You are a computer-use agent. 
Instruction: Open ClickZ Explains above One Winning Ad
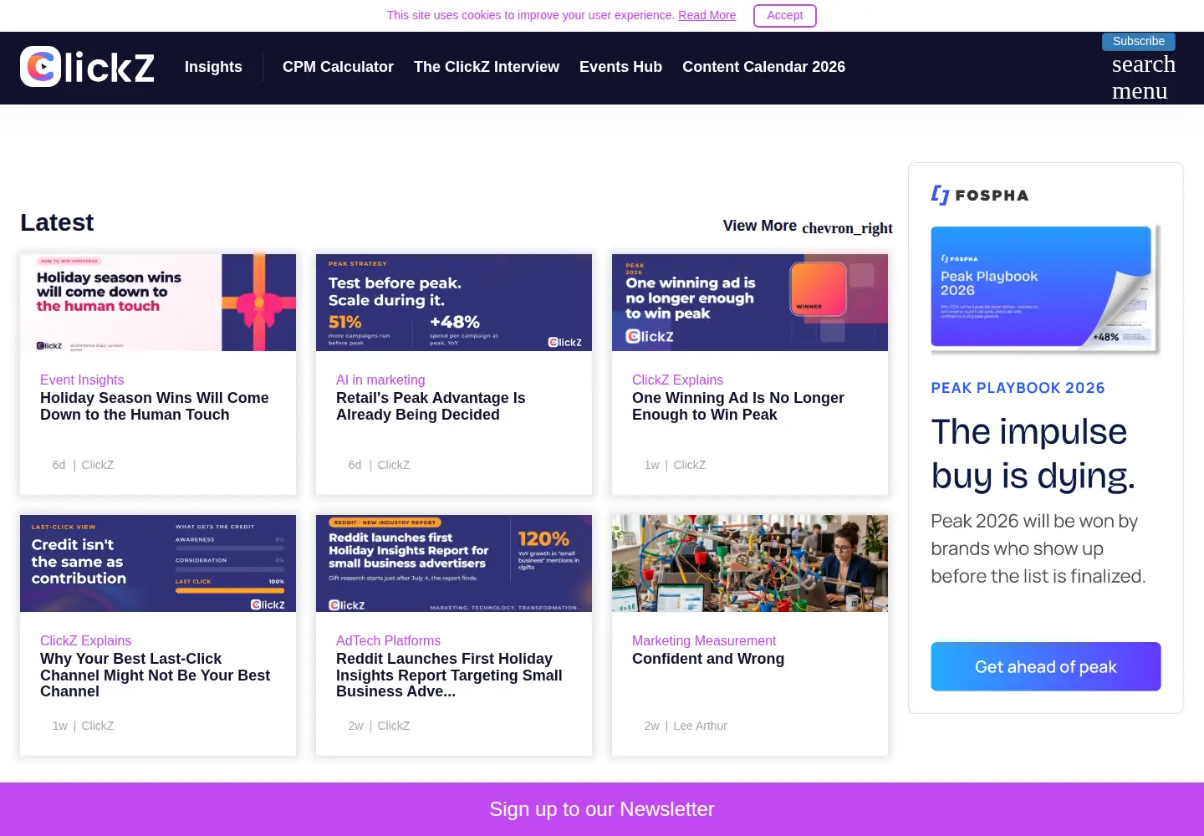pyautogui.click(x=677, y=380)
